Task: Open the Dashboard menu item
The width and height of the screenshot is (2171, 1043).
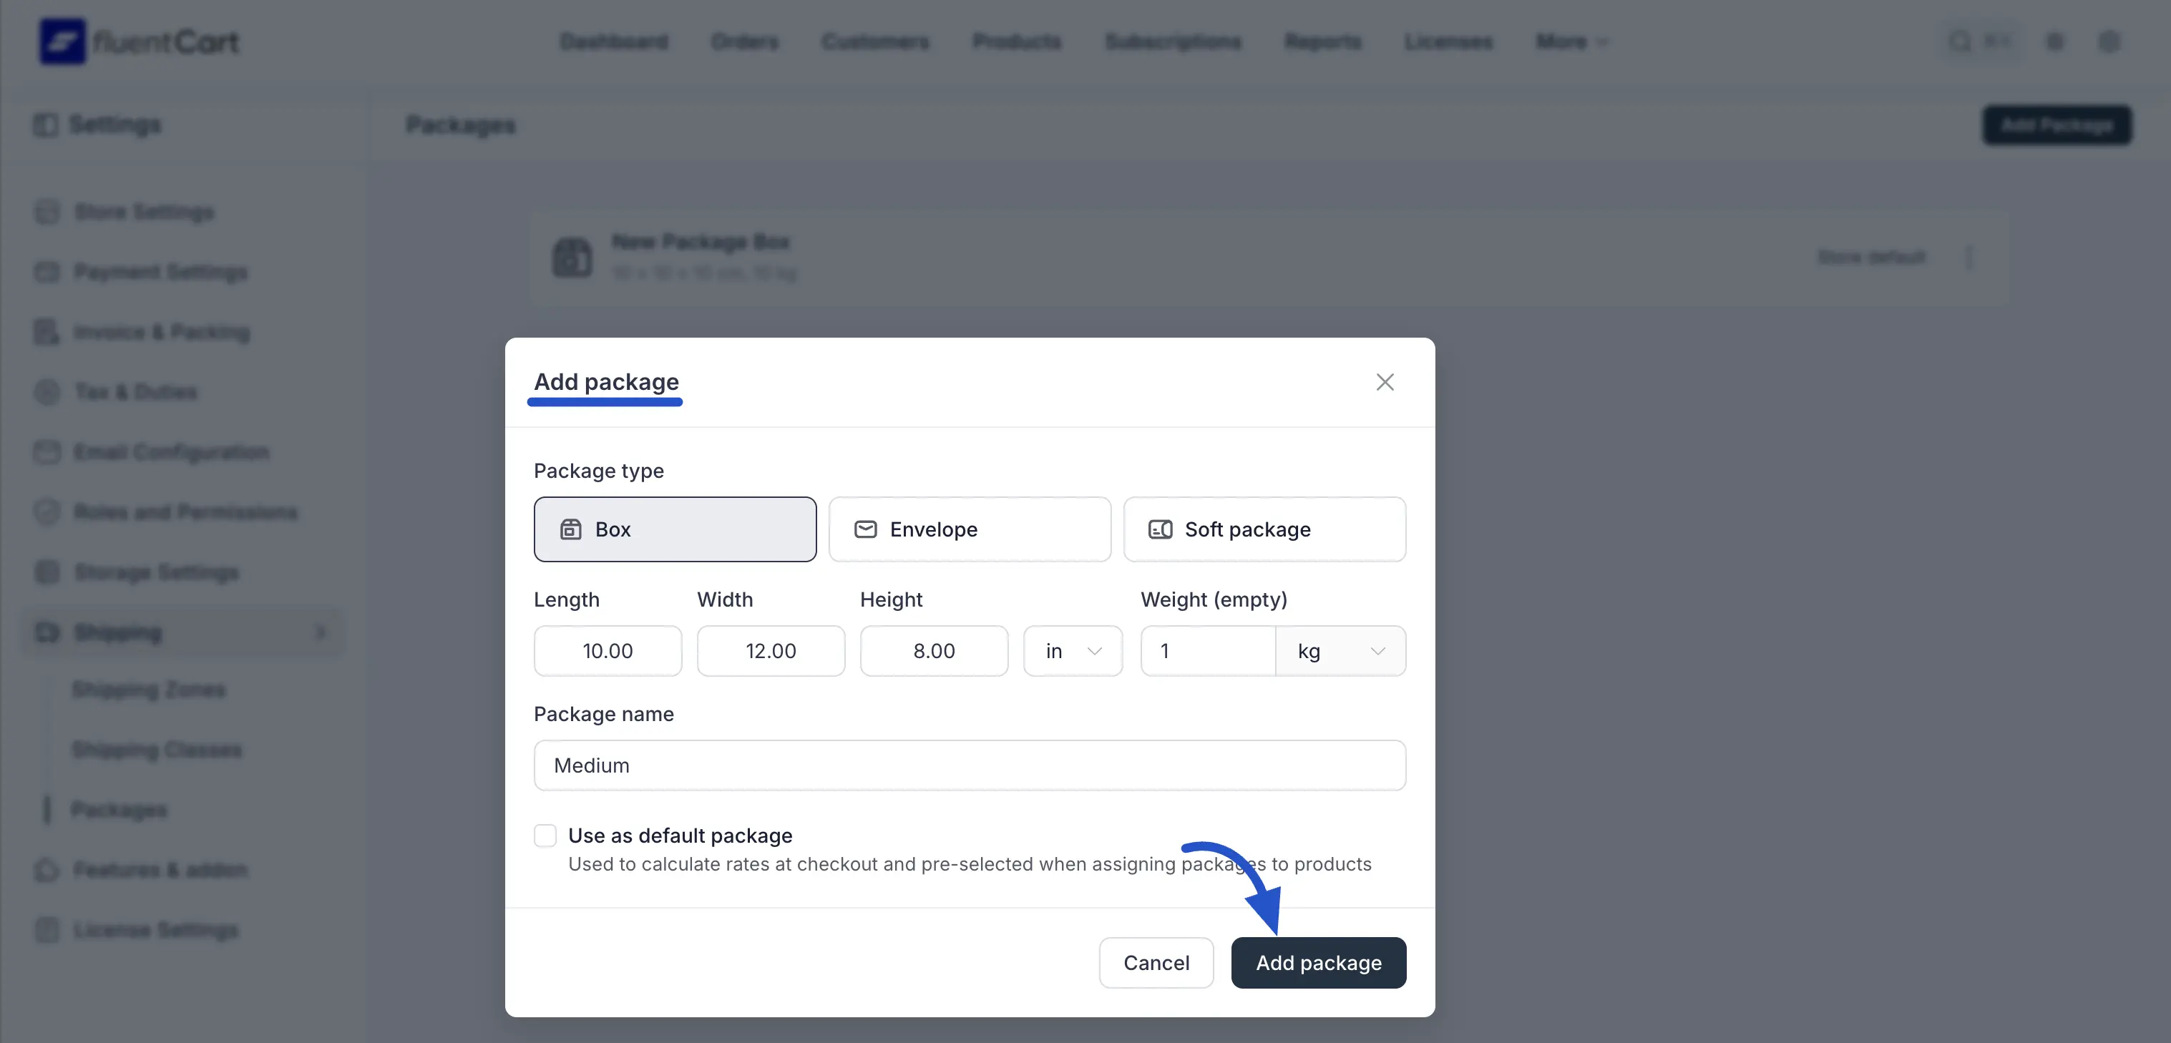Action: 613,41
